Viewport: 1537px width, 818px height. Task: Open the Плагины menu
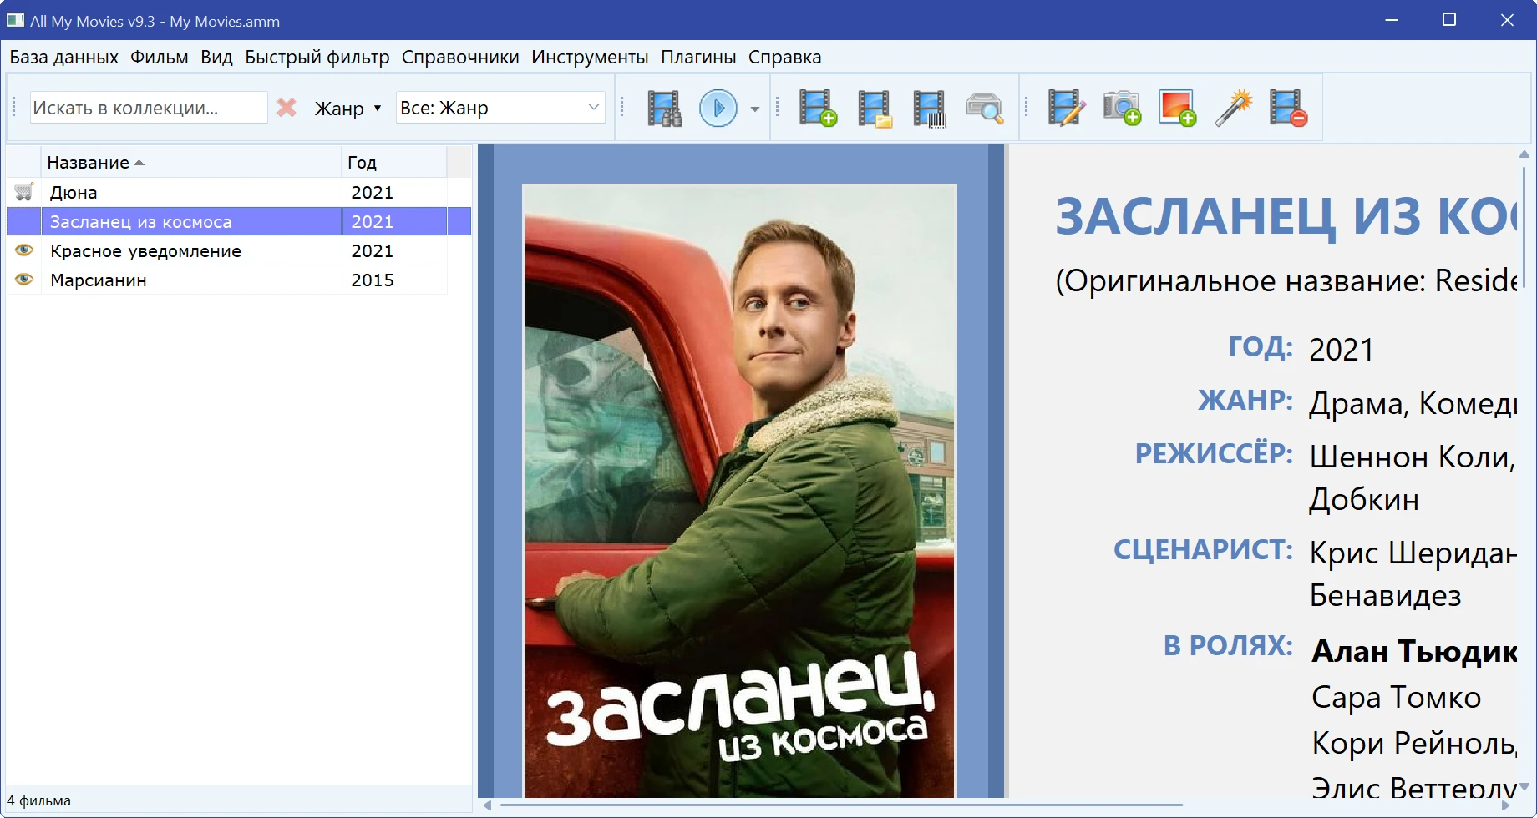(698, 58)
